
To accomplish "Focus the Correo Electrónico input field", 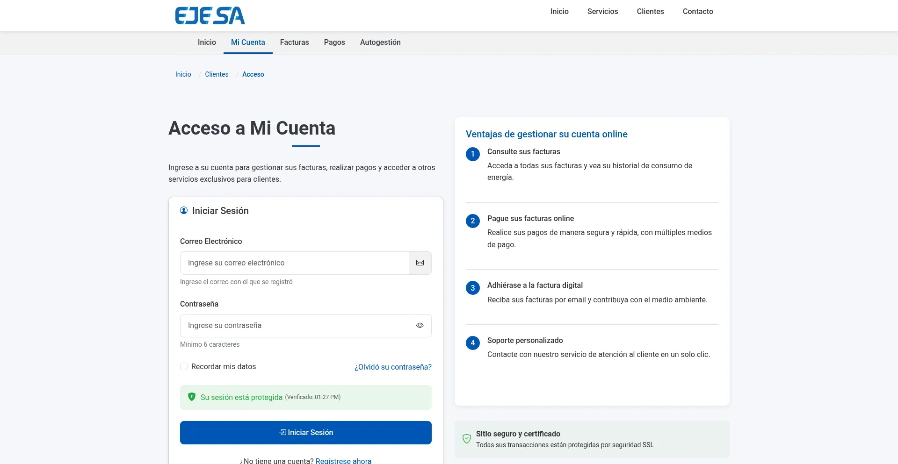I will coord(295,263).
